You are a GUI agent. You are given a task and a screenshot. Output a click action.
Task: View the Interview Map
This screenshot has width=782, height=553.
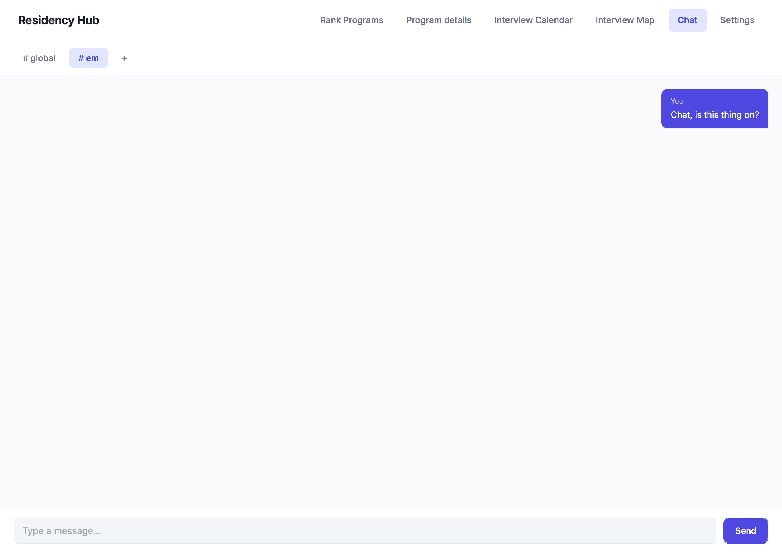click(625, 20)
